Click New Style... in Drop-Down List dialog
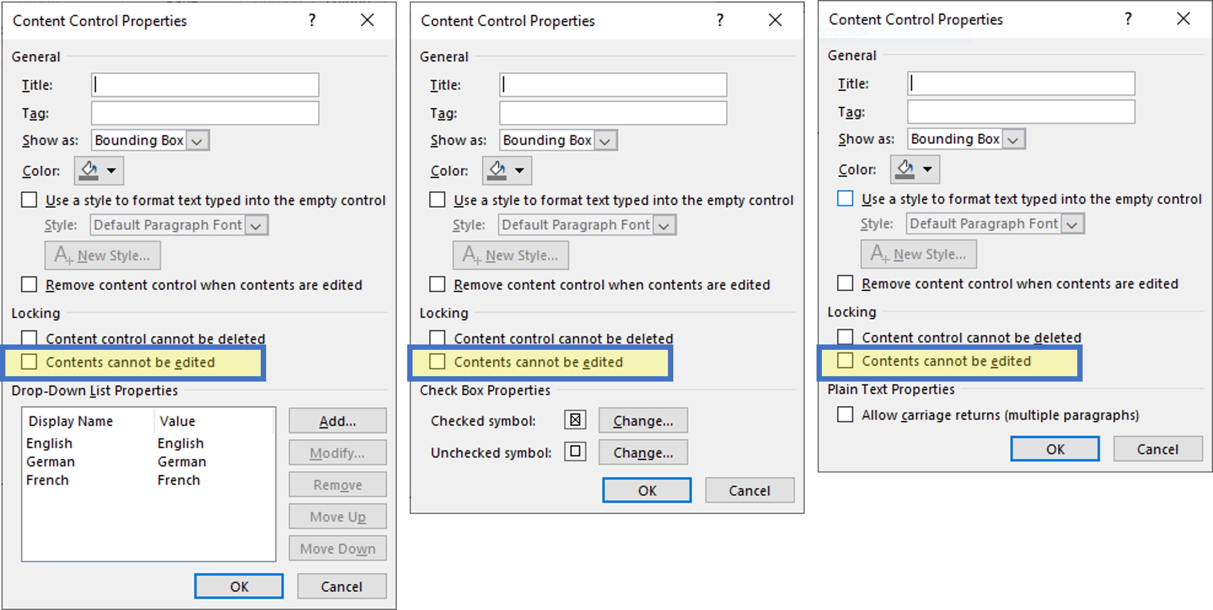This screenshot has width=1213, height=610. coord(103,255)
